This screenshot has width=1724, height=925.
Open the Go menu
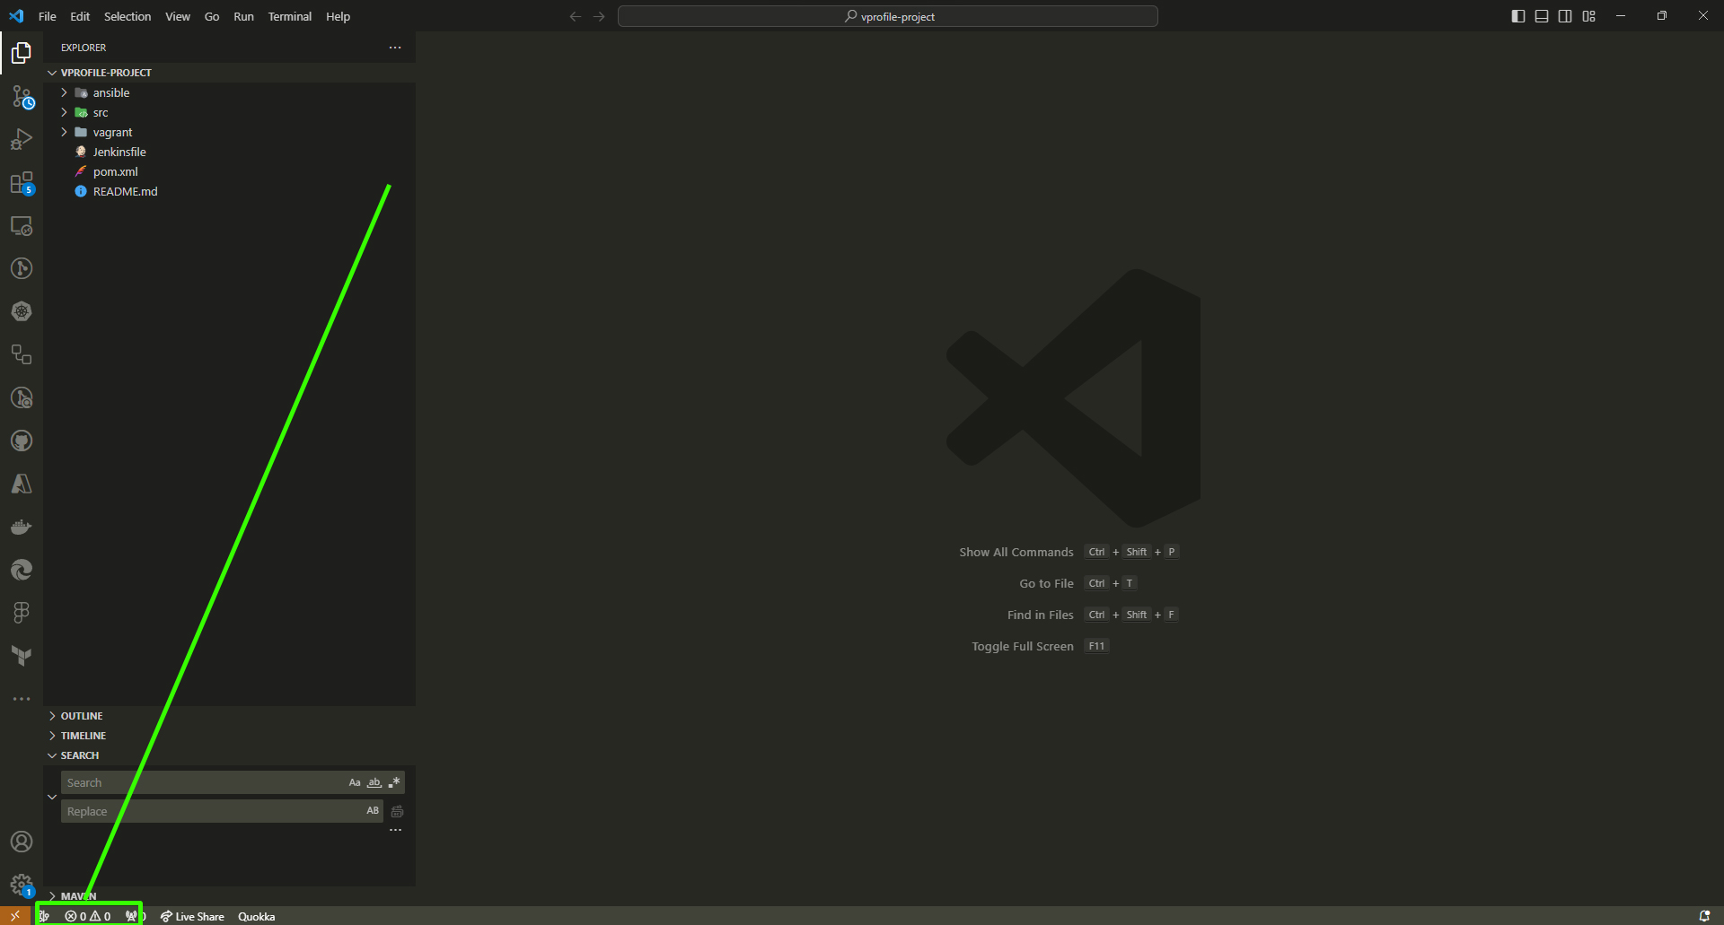(x=212, y=16)
